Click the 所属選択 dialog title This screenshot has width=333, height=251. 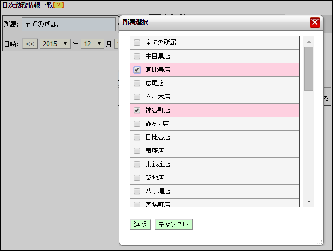point(135,22)
